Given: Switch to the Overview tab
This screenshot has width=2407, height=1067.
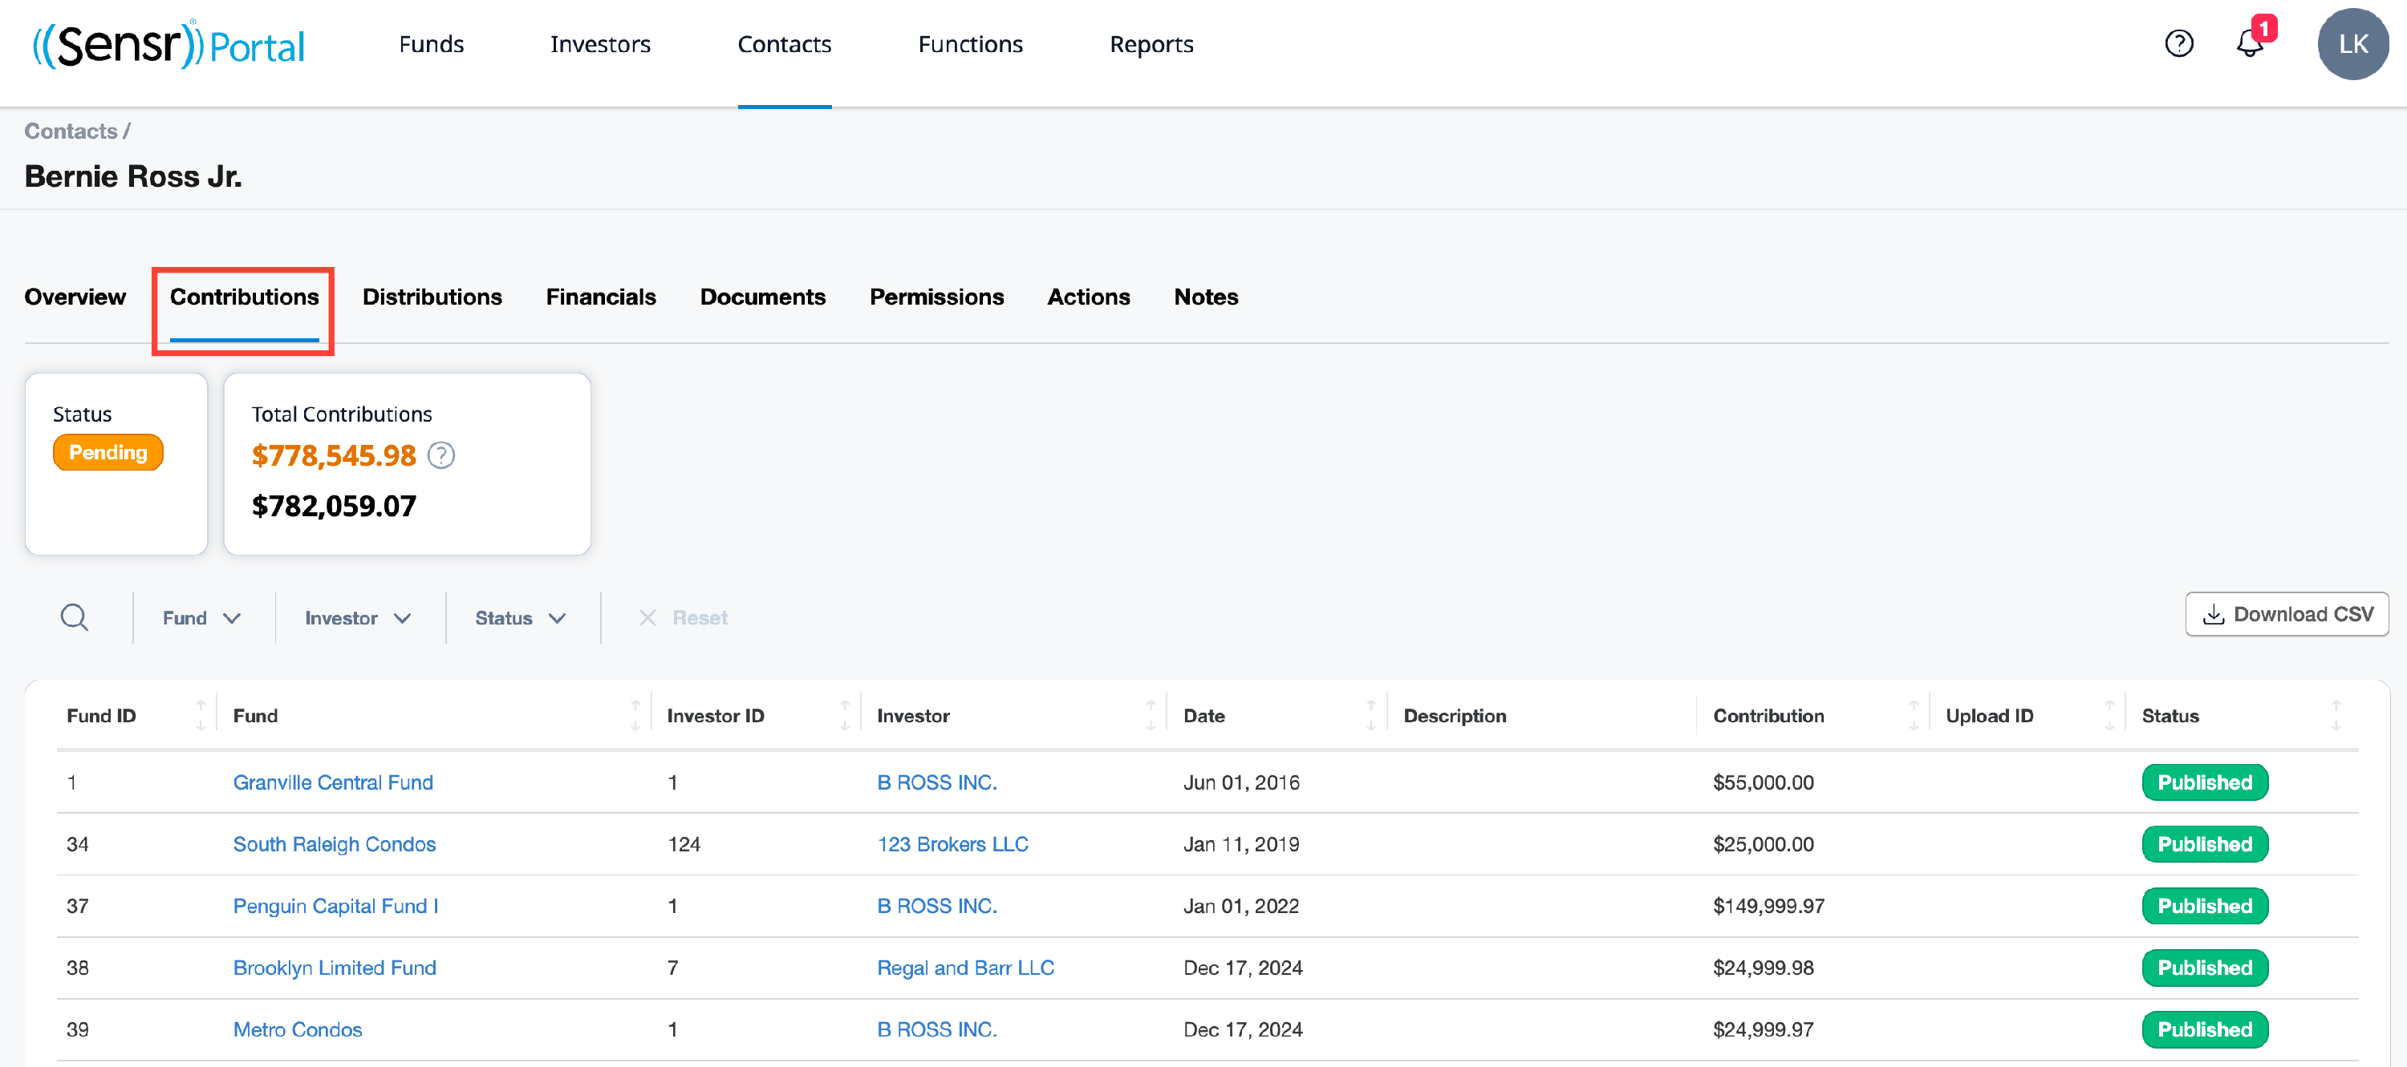Looking at the screenshot, I should [75, 297].
